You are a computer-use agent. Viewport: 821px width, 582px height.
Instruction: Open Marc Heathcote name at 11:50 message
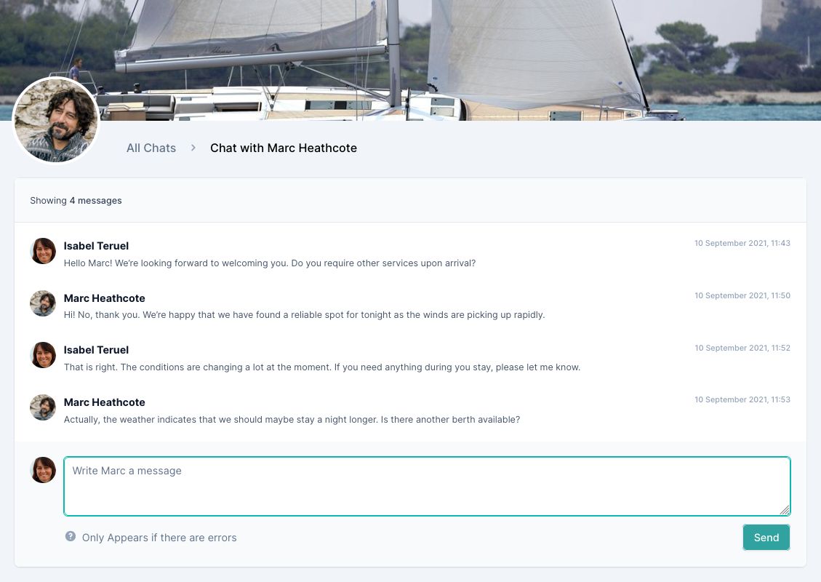[x=104, y=298]
